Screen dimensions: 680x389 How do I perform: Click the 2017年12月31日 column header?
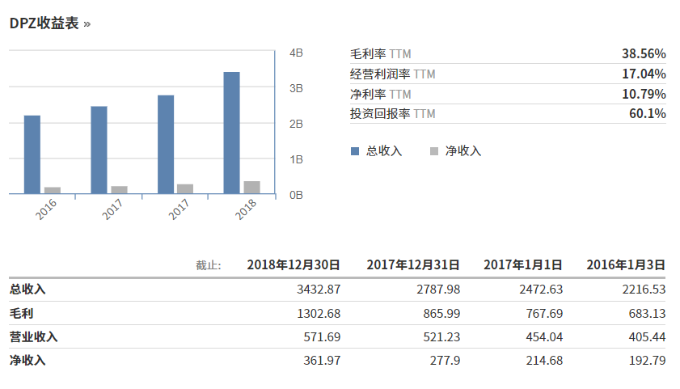tap(413, 264)
